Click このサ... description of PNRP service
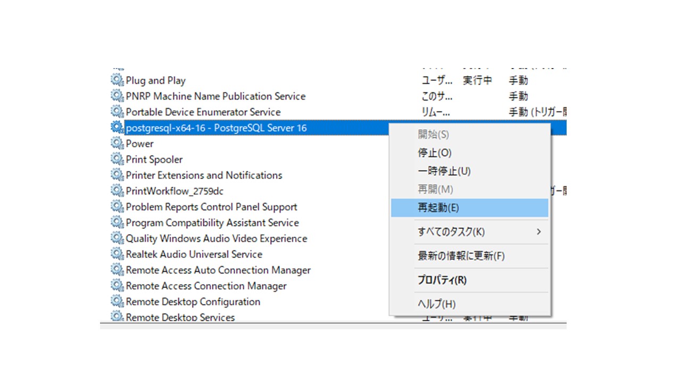Viewport: 681px width, 383px height. tap(437, 96)
